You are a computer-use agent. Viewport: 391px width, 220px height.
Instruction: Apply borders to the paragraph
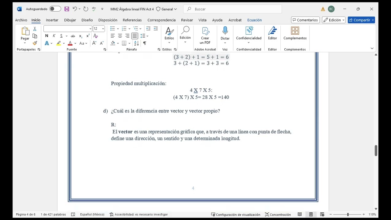pos(124,43)
